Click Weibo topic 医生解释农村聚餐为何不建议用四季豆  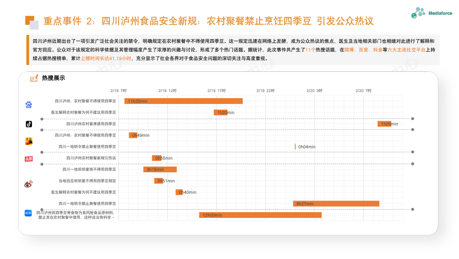pos(83,192)
